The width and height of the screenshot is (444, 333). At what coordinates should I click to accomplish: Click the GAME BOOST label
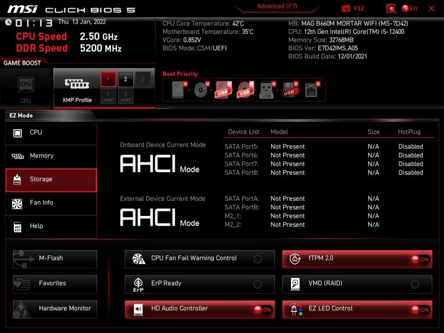point(22,63)
